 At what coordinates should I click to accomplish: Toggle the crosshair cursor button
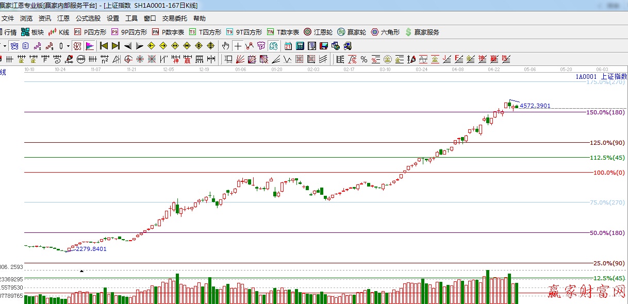coord(238,46)
